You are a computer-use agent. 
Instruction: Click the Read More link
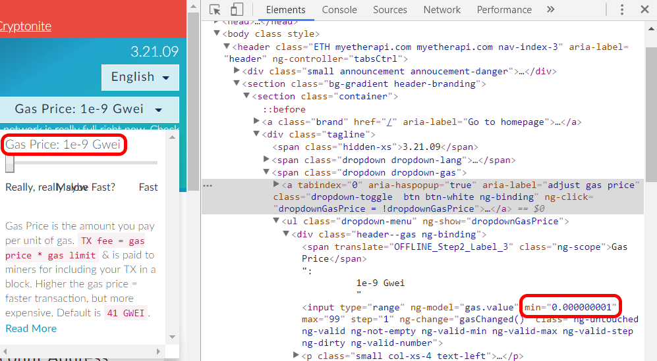[31, 328]
